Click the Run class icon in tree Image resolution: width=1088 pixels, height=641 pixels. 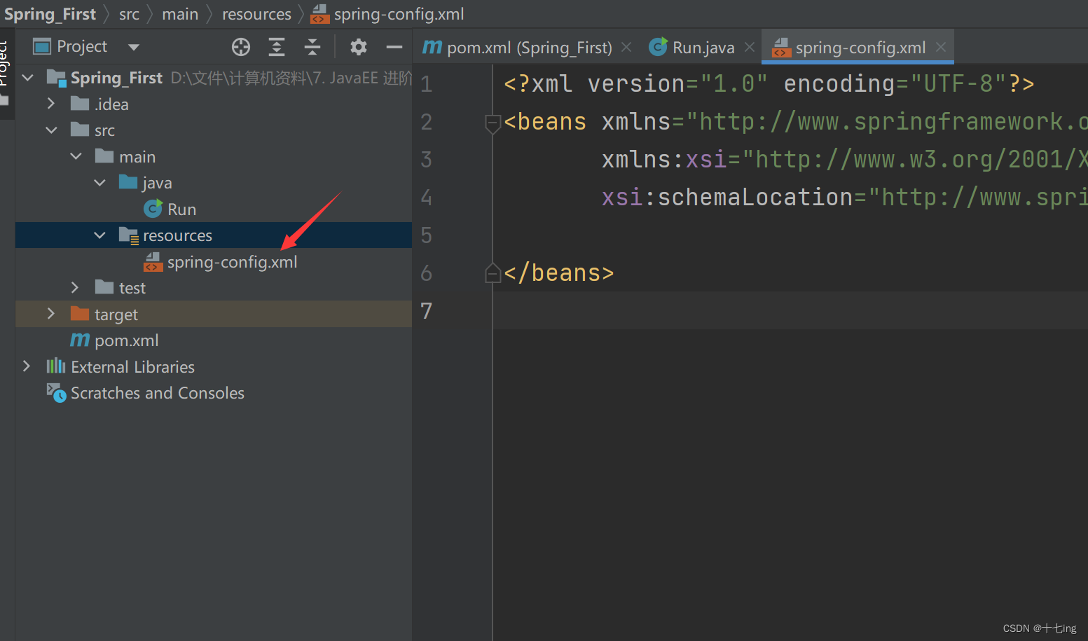(x=153, y=209)
